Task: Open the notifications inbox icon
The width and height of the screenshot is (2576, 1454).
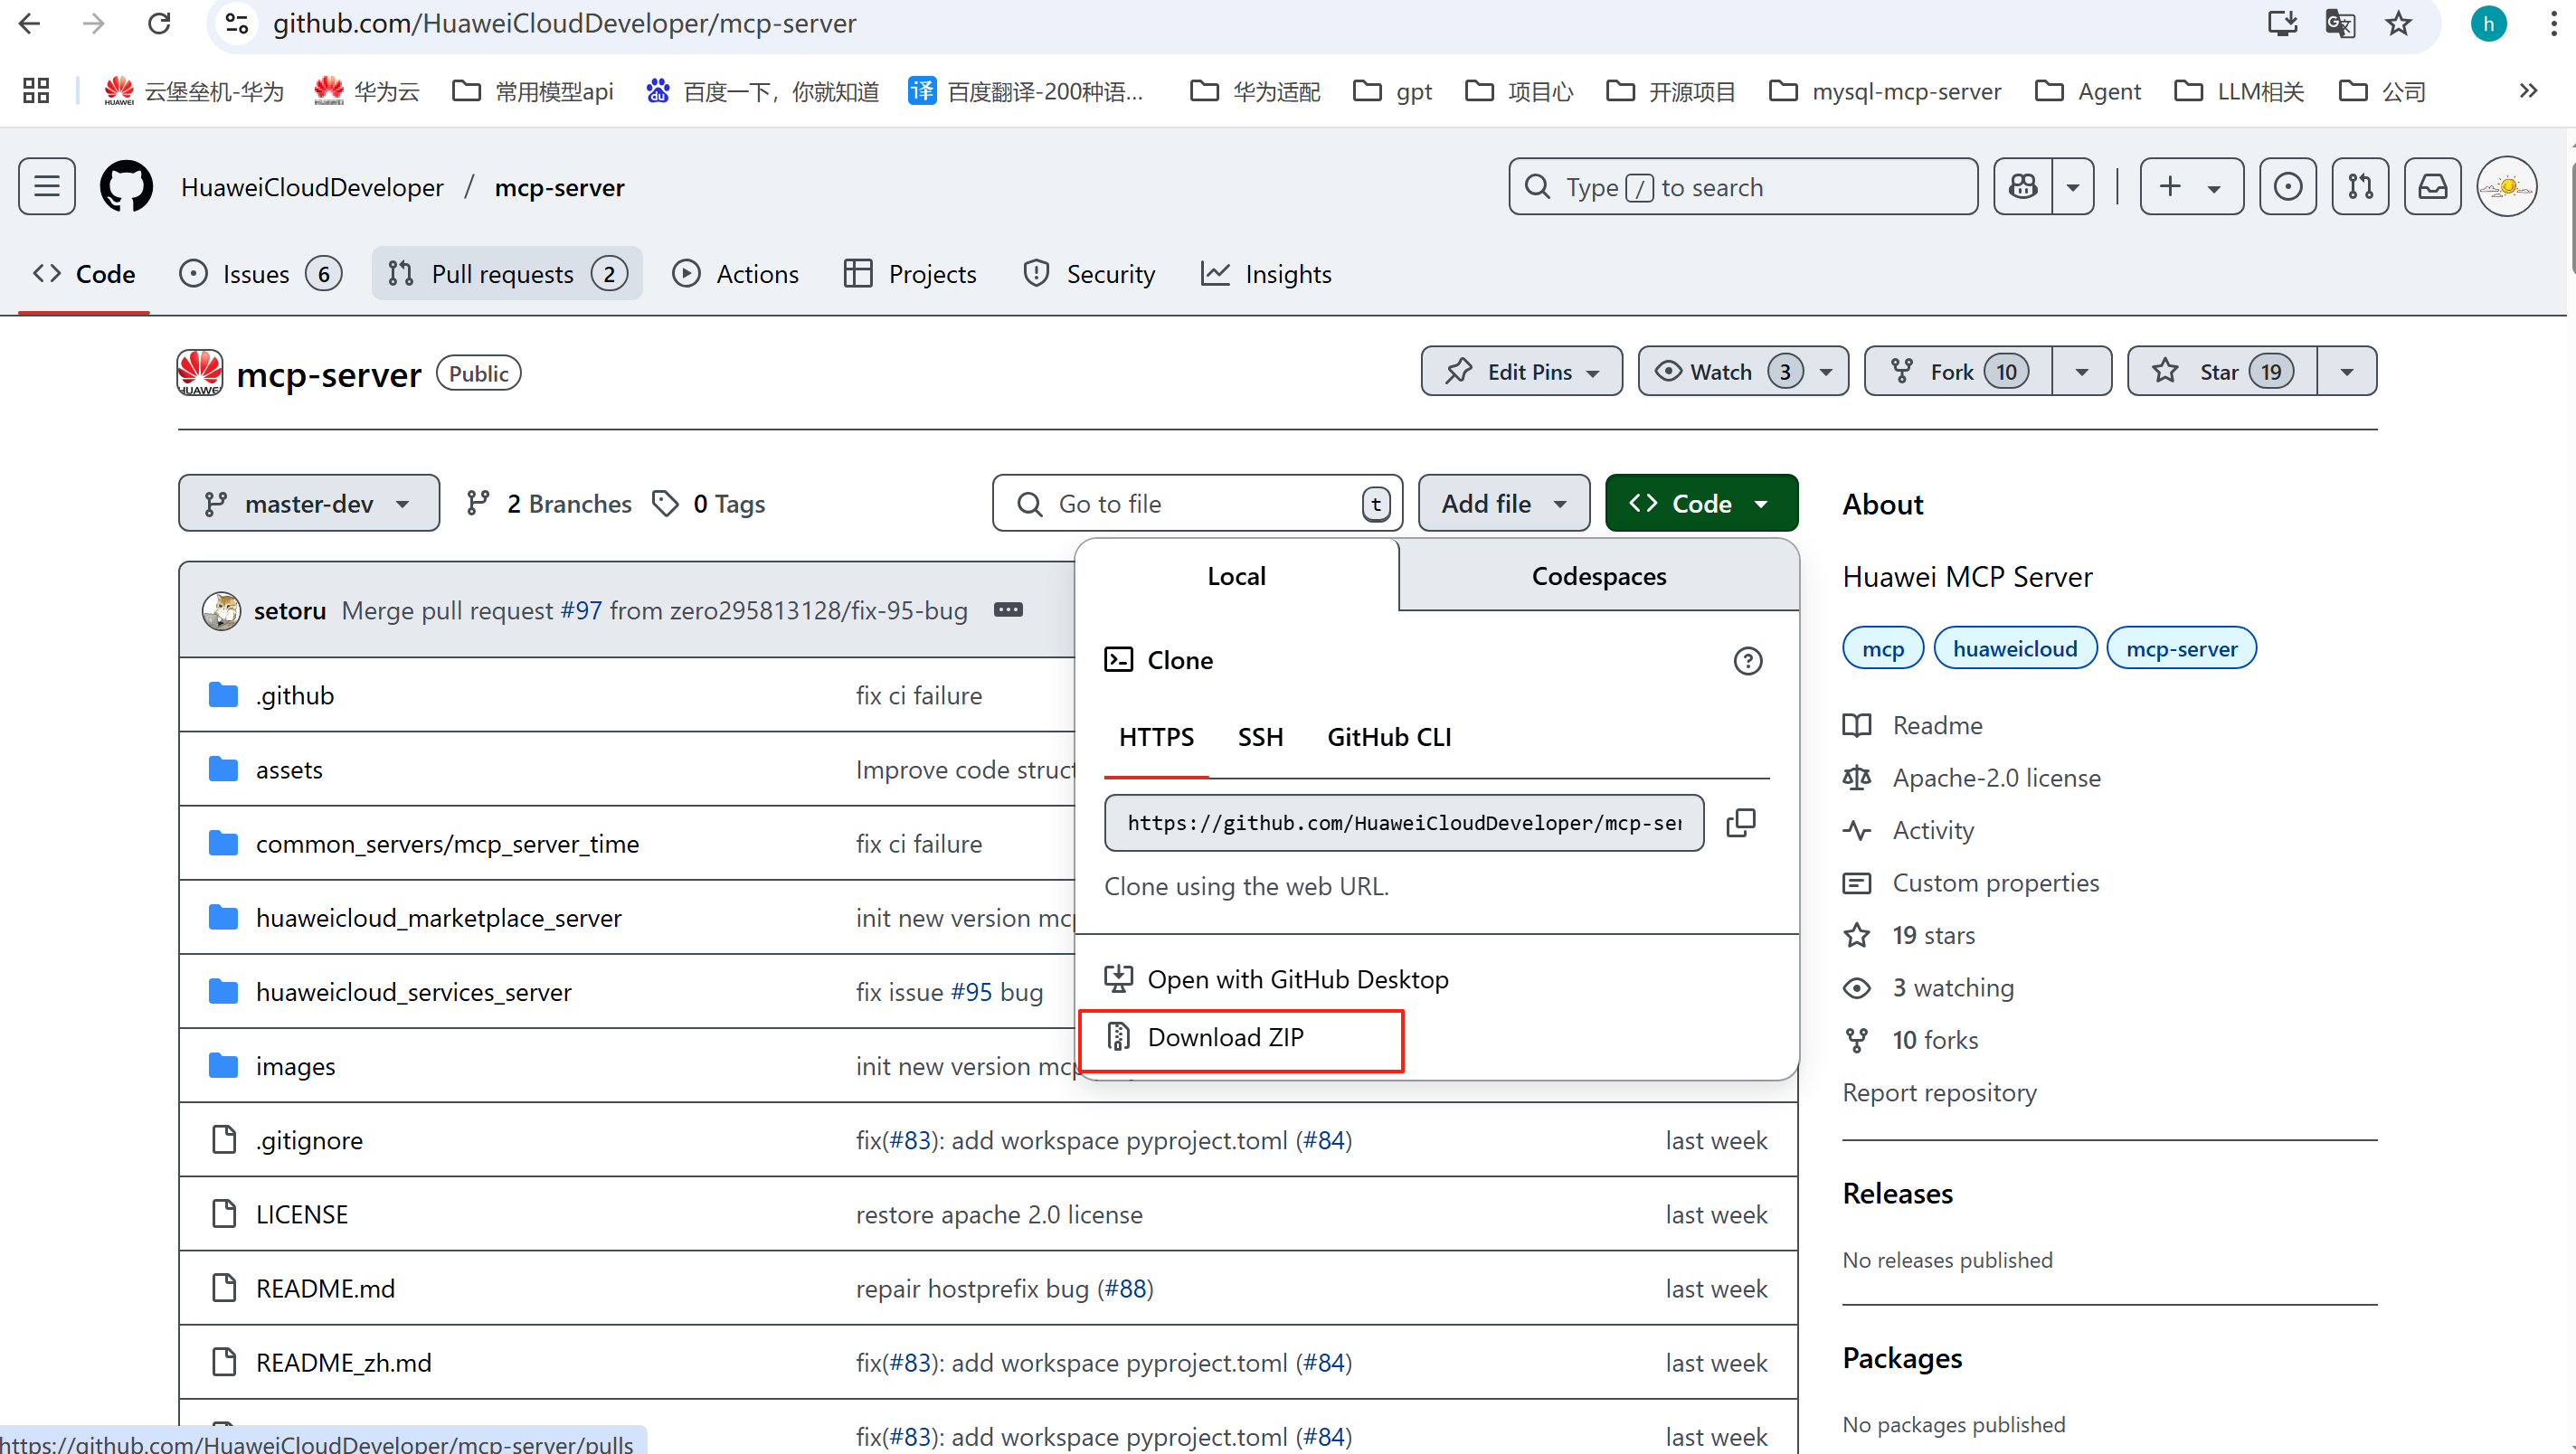Action: coord(2432,187)
